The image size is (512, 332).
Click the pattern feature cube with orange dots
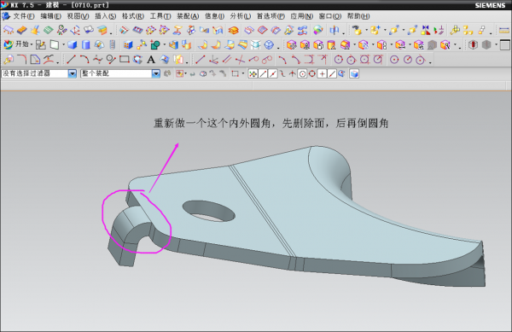tap(128, 44)
